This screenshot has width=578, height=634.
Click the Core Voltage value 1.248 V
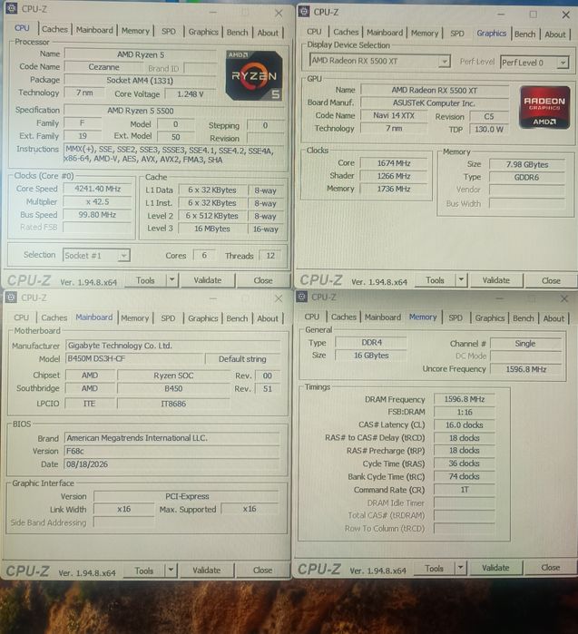191,93
